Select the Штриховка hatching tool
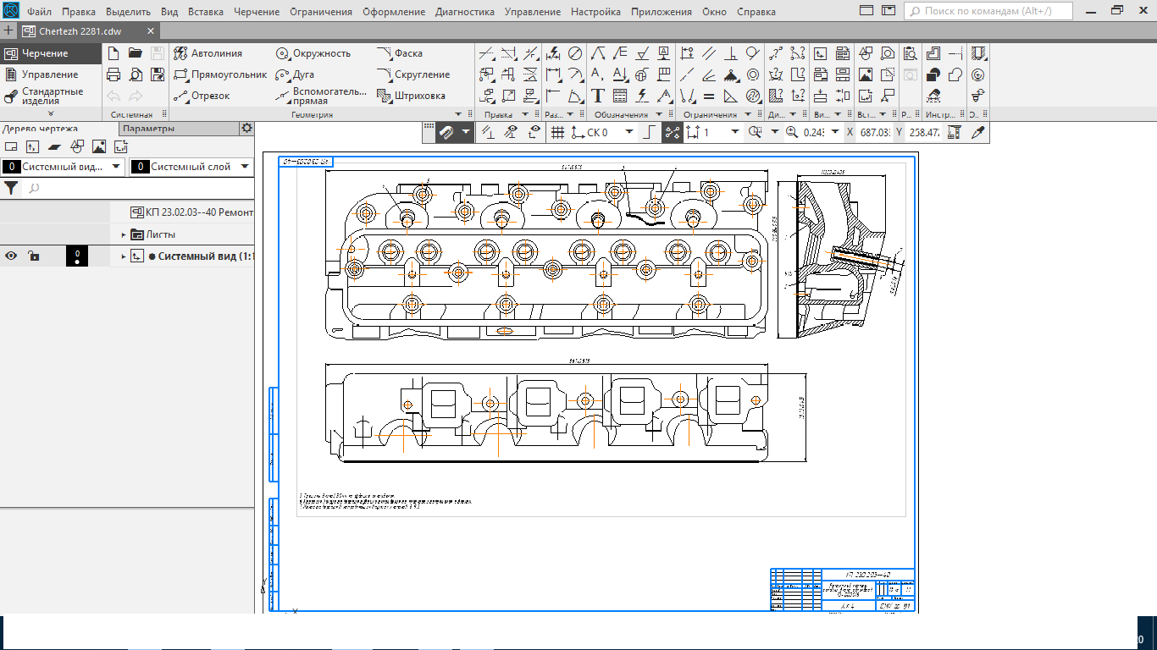Image resolution: width=1157 pixels, height=650 pixels. point(412,96)
